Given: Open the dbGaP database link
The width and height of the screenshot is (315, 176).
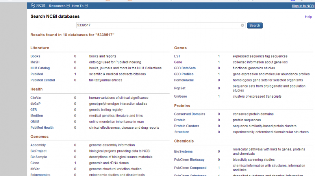Looking at the screenshot, I should click(x=35, y=104).
